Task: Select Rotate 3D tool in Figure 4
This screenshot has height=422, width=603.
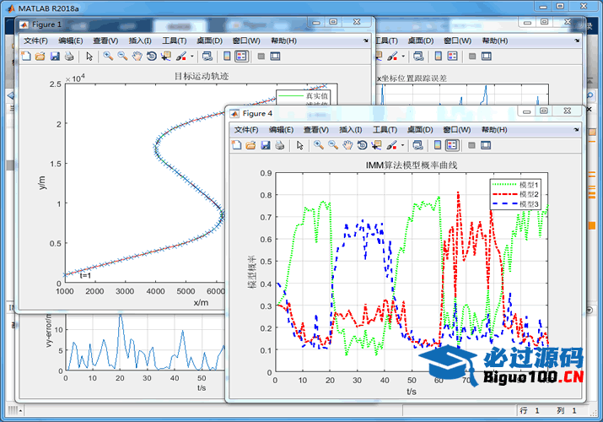Action: pos(362,145)
